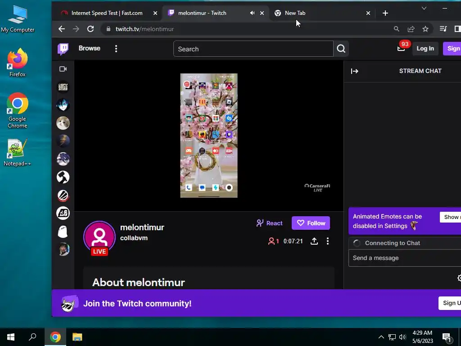Click the Log In button
The image size is (461, 346).
click(x=425, y=49)
